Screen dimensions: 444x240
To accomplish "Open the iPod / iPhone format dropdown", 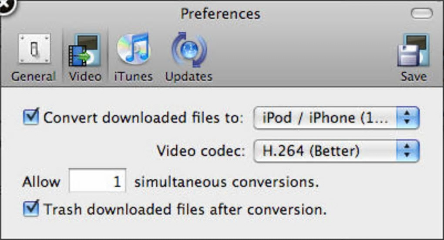I will [x=325, y=118].
